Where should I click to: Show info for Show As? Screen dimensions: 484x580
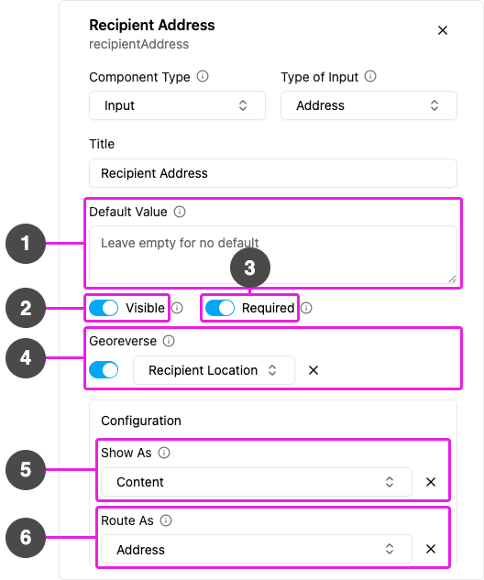pyautogui.click(x=164, y=453)
